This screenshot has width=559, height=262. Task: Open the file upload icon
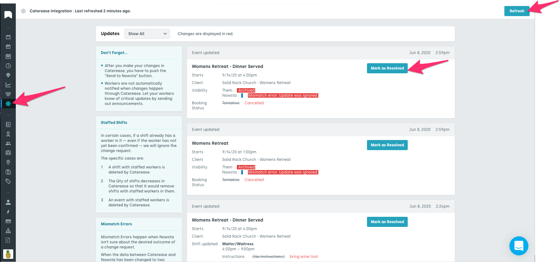coord(8,240)
